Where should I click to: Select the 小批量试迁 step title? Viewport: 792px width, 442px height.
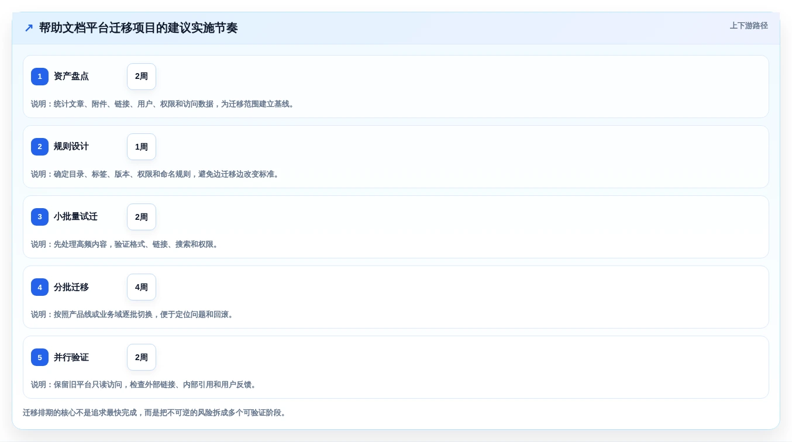tap(75, 217)
